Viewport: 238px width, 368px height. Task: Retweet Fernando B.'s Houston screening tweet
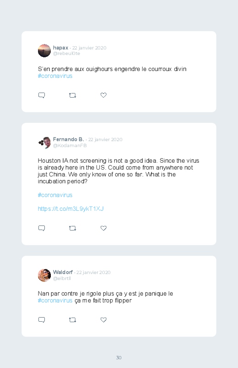(72, 228)
